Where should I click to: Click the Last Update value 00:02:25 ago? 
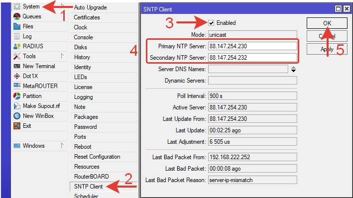click(252, 130)
